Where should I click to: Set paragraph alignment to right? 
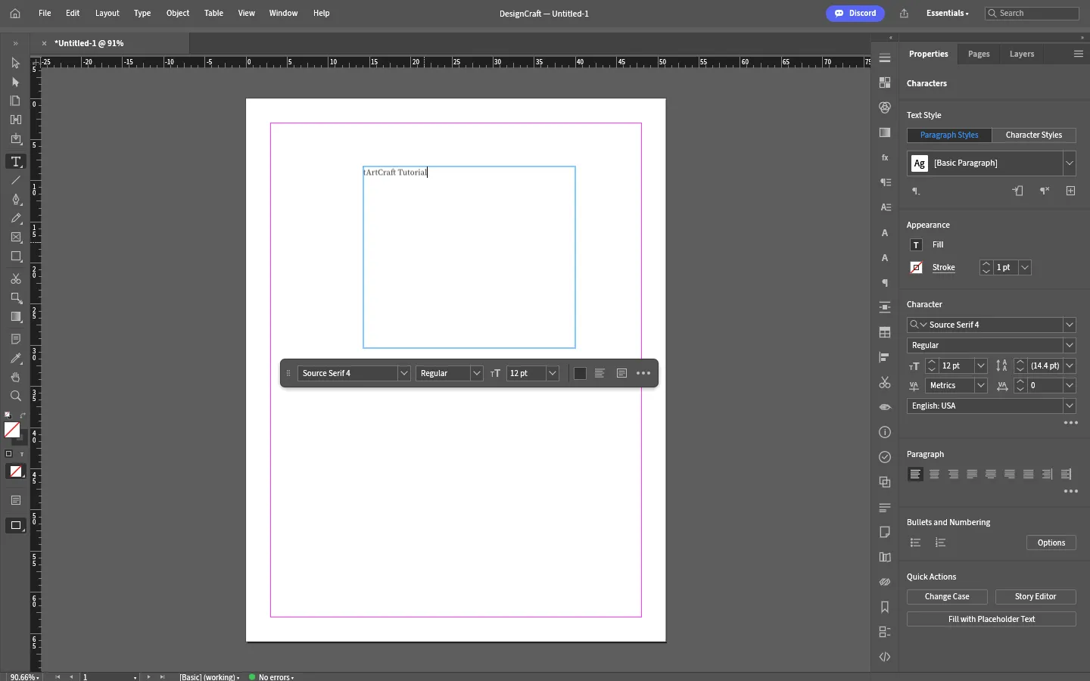pos(954,474)
